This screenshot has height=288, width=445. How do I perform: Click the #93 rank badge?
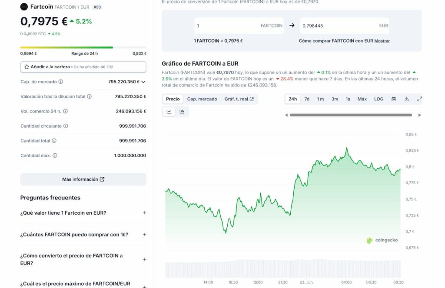click(97, 7)
